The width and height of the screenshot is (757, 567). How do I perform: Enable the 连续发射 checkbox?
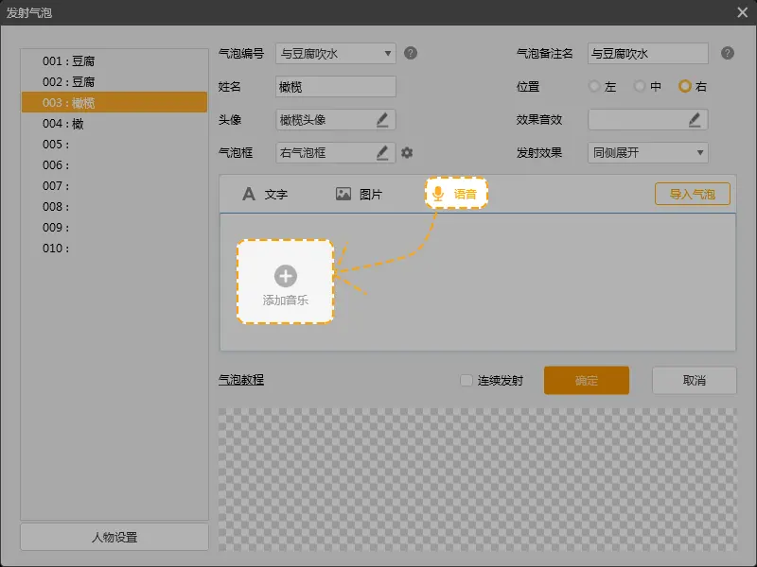466,381
